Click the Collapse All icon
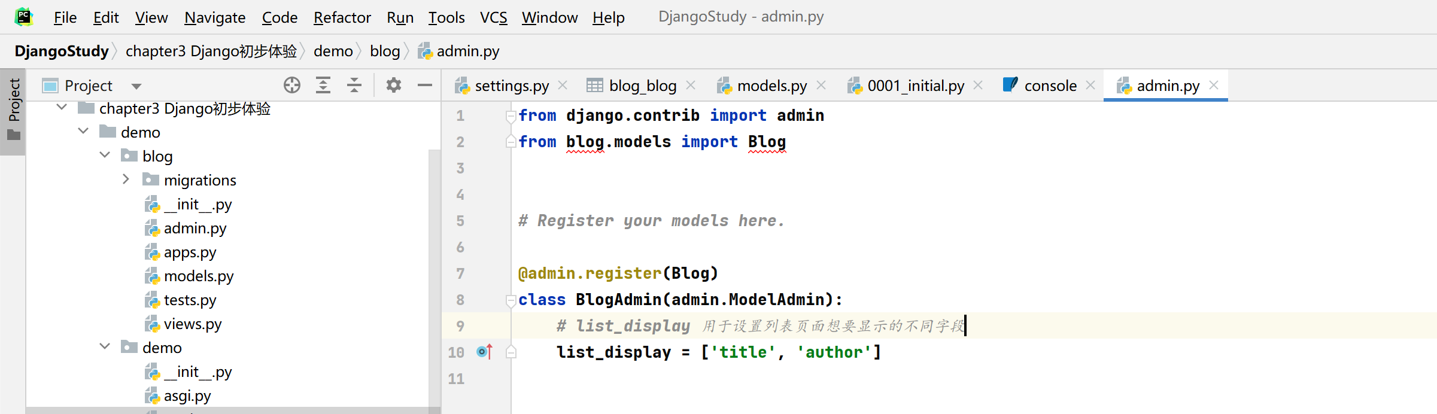The height and width of the screenshot is (414, 1437). point(354,86)
